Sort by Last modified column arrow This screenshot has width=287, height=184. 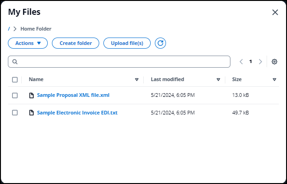218,80
